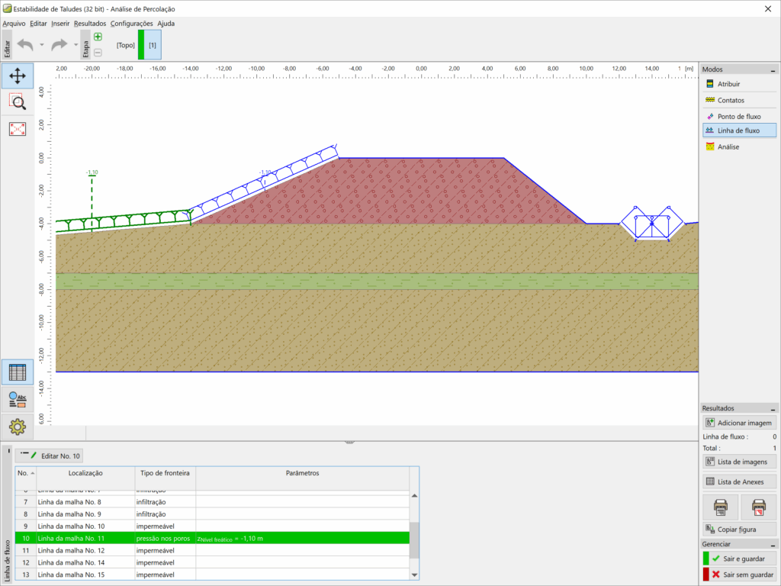The image size is (781, 586).
Task: Sort table by the No. column header
Action: click(26, 473)
